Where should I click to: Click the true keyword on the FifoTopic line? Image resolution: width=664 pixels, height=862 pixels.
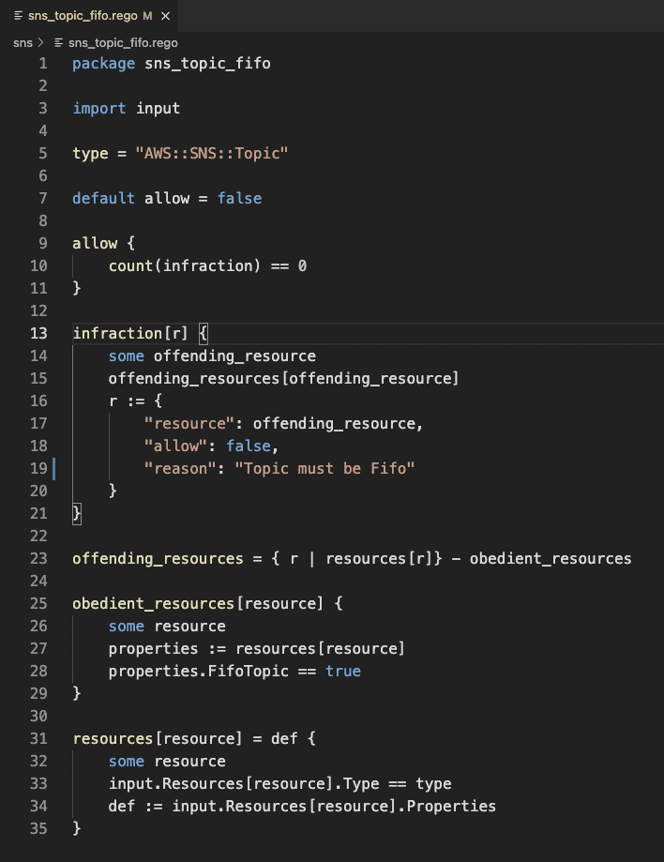coord(342,671)
